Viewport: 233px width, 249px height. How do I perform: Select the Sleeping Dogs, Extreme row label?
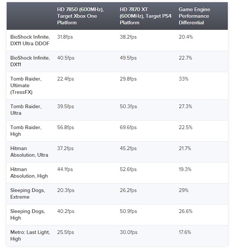pos(28,193)
